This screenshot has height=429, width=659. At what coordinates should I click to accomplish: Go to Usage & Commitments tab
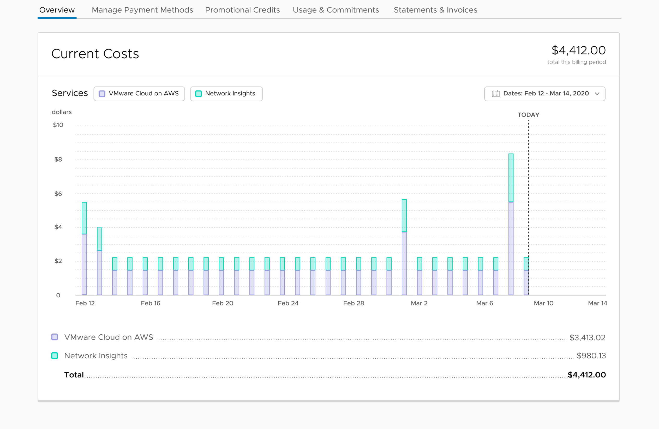click(x=336, y=10)
